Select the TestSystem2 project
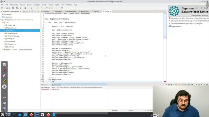 pos(8,17)
